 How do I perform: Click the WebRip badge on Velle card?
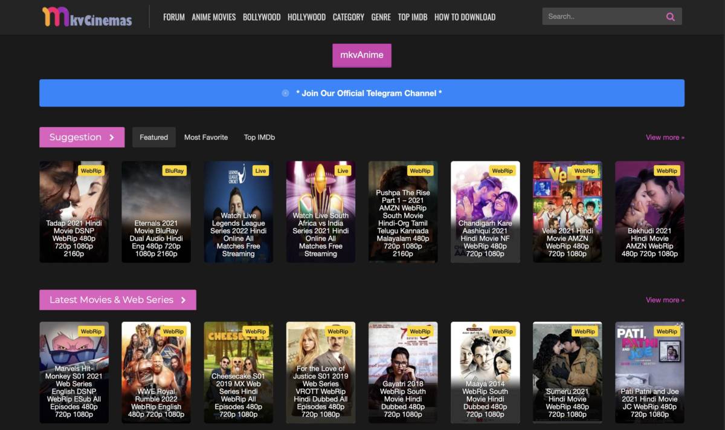584,171
